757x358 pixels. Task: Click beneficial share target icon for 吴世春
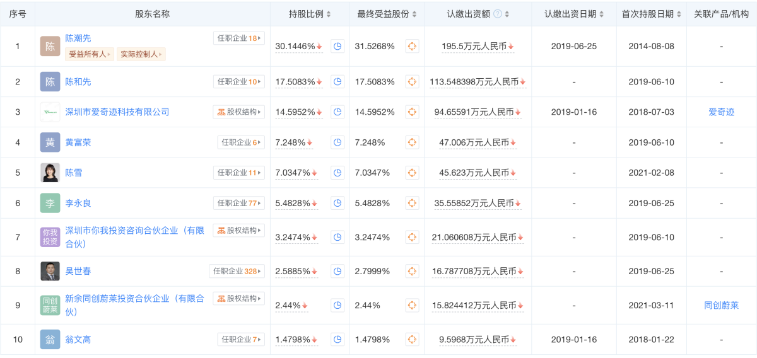click(412, 271)
